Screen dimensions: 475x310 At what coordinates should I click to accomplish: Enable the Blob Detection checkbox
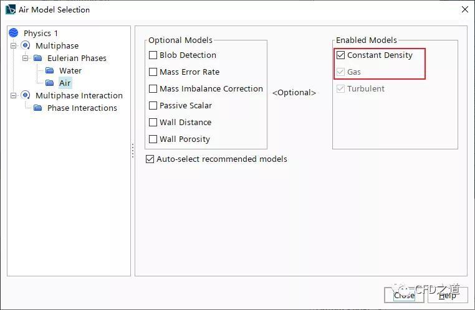(153, 55)
